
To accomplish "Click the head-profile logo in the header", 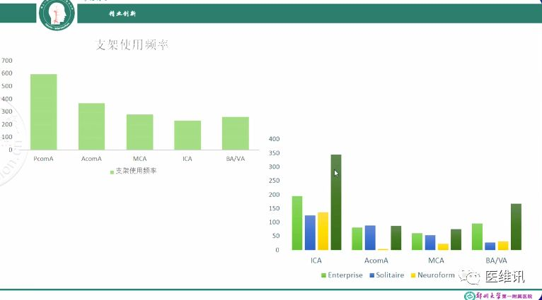I will pyautogui.click(x=57, y=14).
